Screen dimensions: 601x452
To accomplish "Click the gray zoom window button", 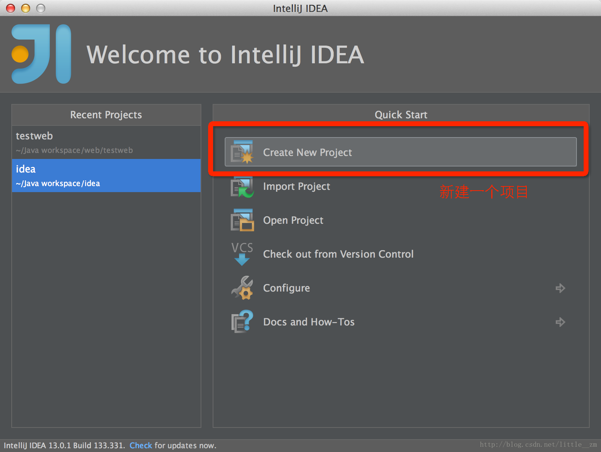I will pyautogui.click(x=41, y=8).
